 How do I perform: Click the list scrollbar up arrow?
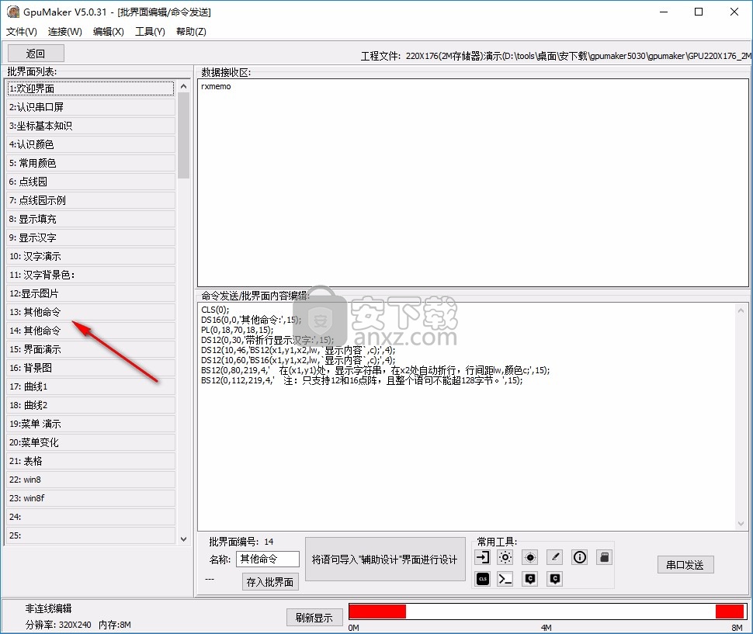pos(183,86)
